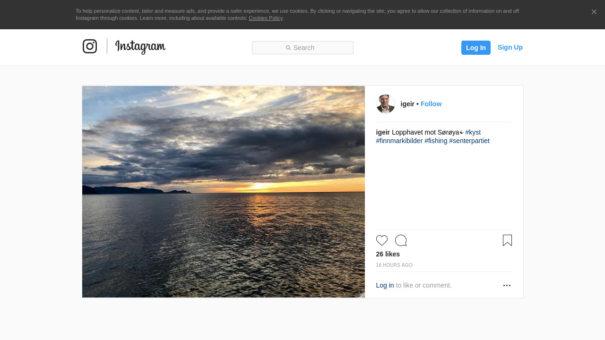Follow the igeir account
Image resolution: width=605 pixels, height=340 pixels.
click(431, 104)
